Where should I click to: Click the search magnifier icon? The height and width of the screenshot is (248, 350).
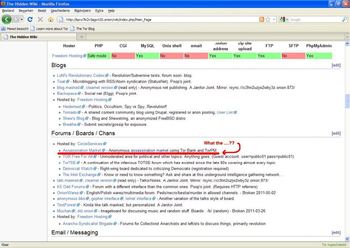coord(345,19)
